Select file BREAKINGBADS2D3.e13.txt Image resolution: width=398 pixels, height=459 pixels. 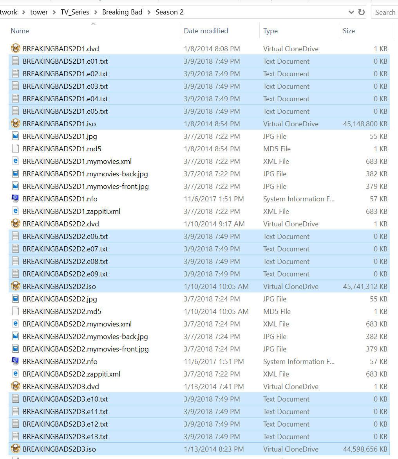199,436
